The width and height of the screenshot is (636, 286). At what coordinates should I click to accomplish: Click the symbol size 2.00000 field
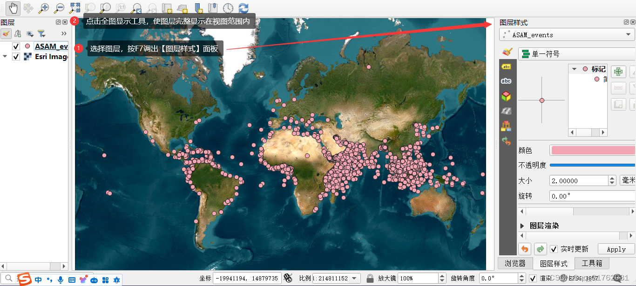tap(579, 180)
